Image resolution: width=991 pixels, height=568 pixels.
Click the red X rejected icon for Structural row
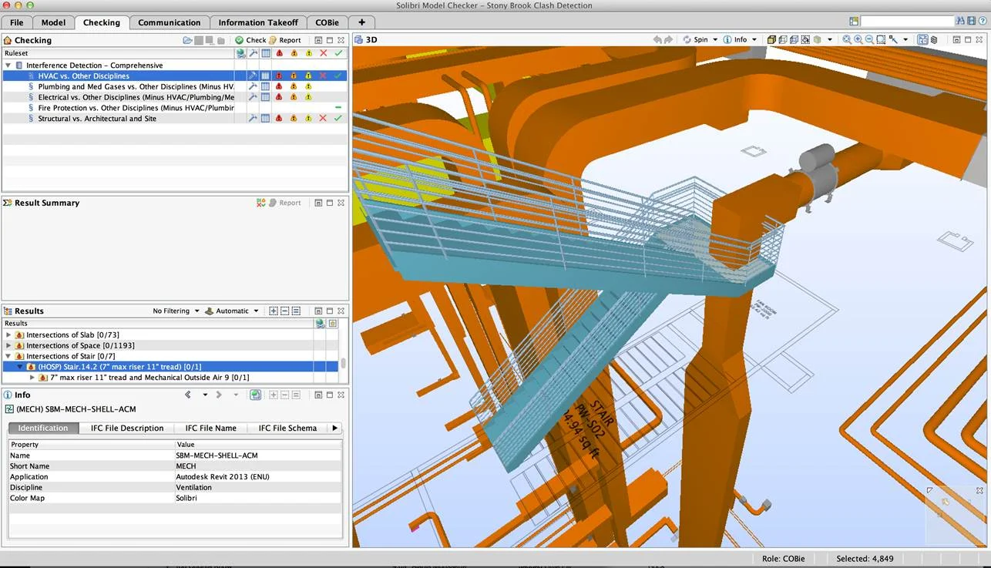point(323,119)
